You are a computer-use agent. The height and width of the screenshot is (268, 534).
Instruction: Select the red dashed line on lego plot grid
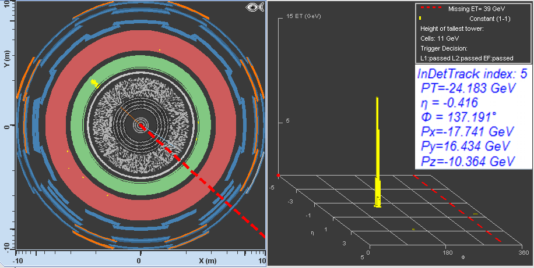tap(461, 209)
